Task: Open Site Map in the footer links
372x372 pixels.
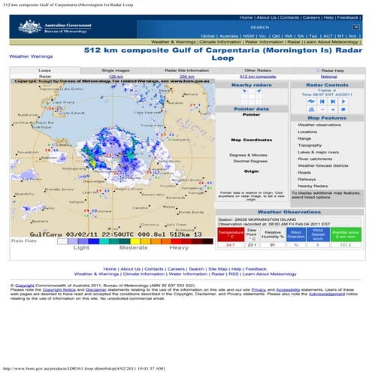Action: 217,269
